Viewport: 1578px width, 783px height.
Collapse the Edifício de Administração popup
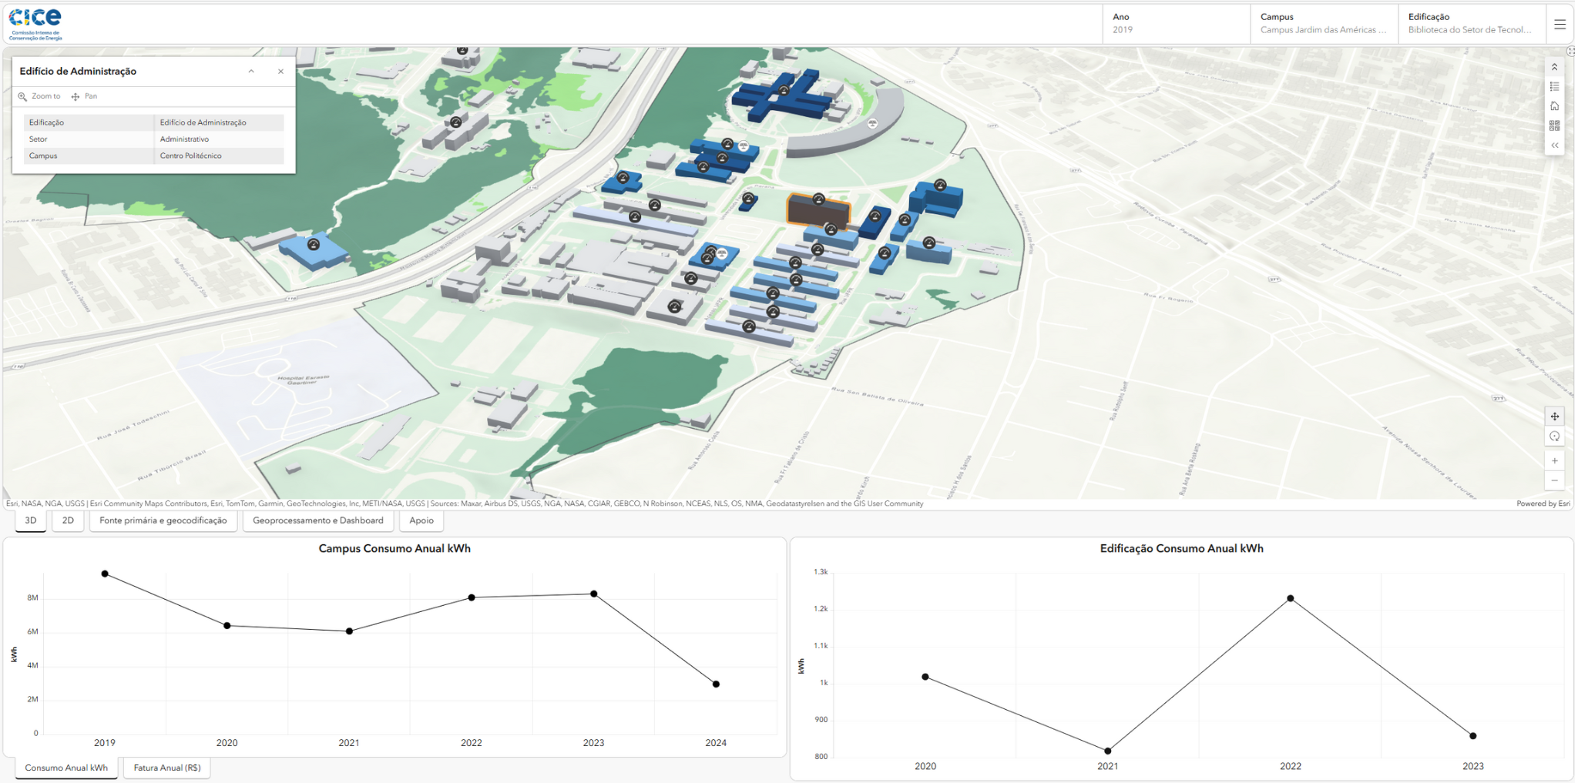tap(251, 71)
